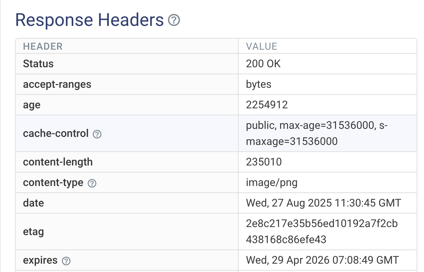The height and width of the screenshot is (272, 424).
Task: Select the expires header name
Action: coord(40,261)
